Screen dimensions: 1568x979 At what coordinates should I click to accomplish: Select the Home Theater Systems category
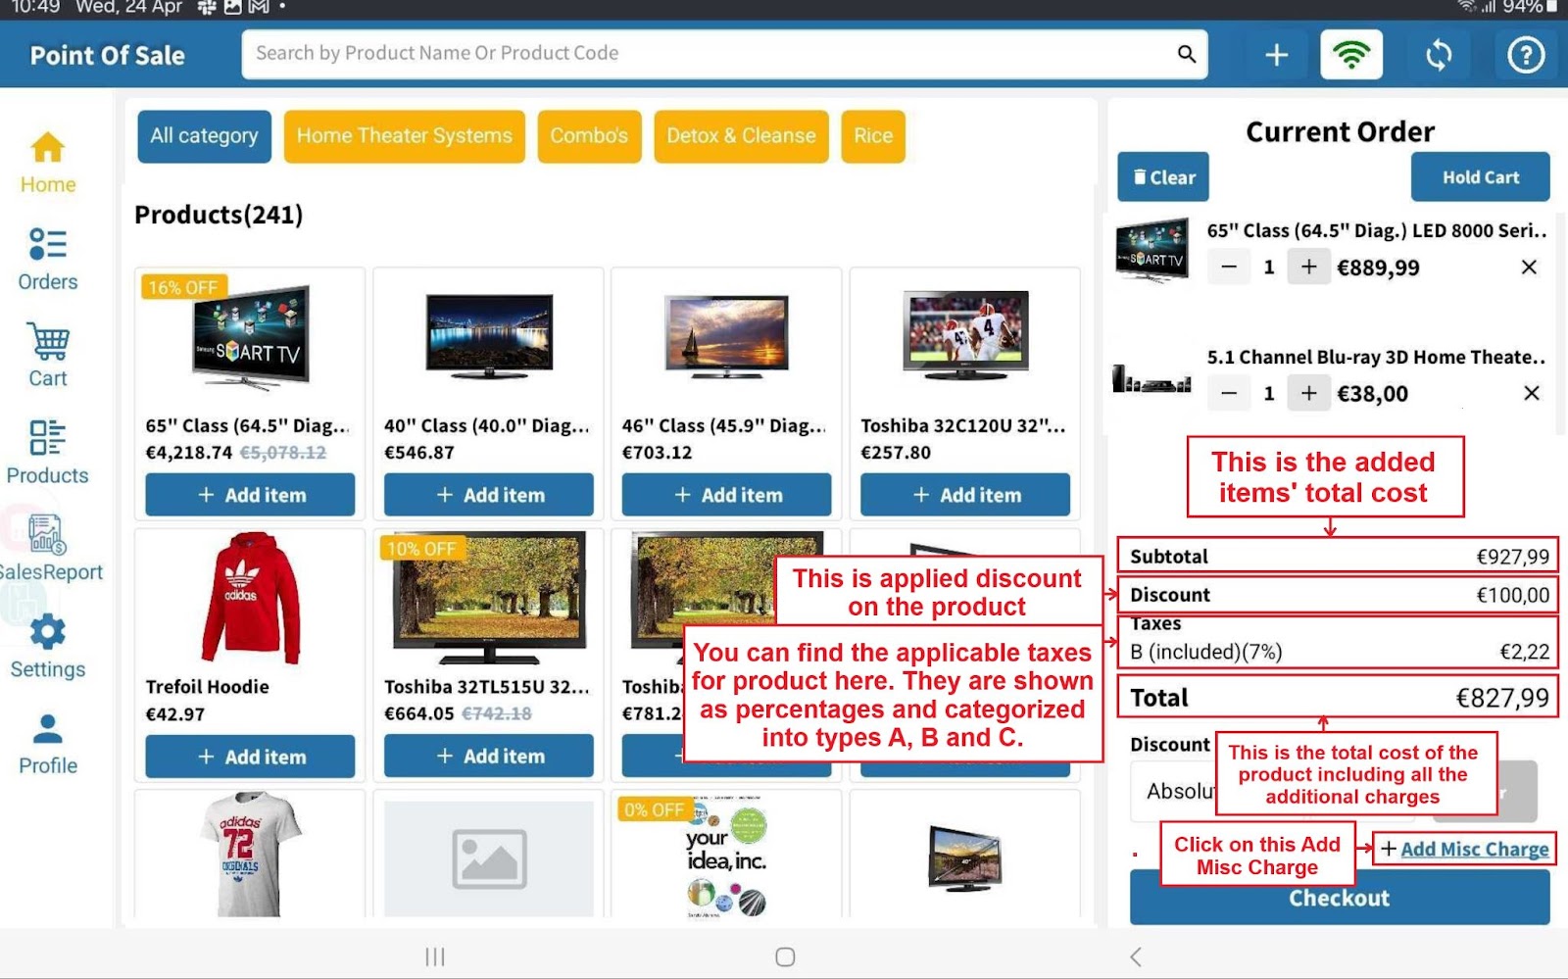coord(404,136)
